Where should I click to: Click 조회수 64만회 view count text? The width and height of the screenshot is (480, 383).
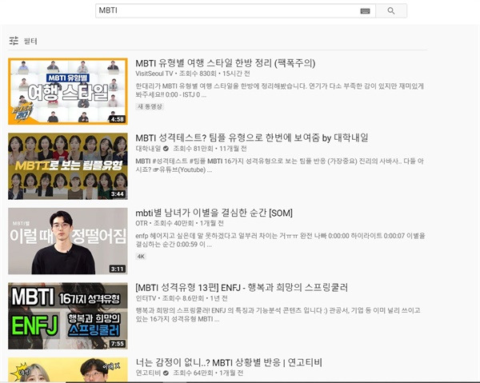(193, 373)
